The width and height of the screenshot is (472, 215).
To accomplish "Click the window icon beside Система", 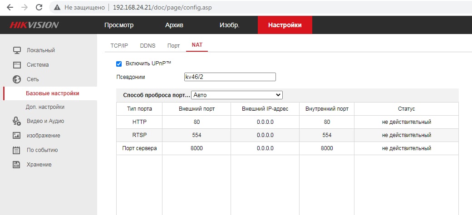I will [x=16, y=65].
